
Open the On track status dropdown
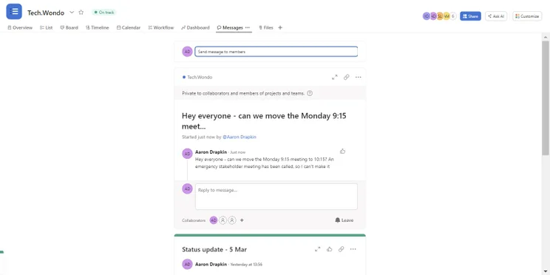point(103,13)
